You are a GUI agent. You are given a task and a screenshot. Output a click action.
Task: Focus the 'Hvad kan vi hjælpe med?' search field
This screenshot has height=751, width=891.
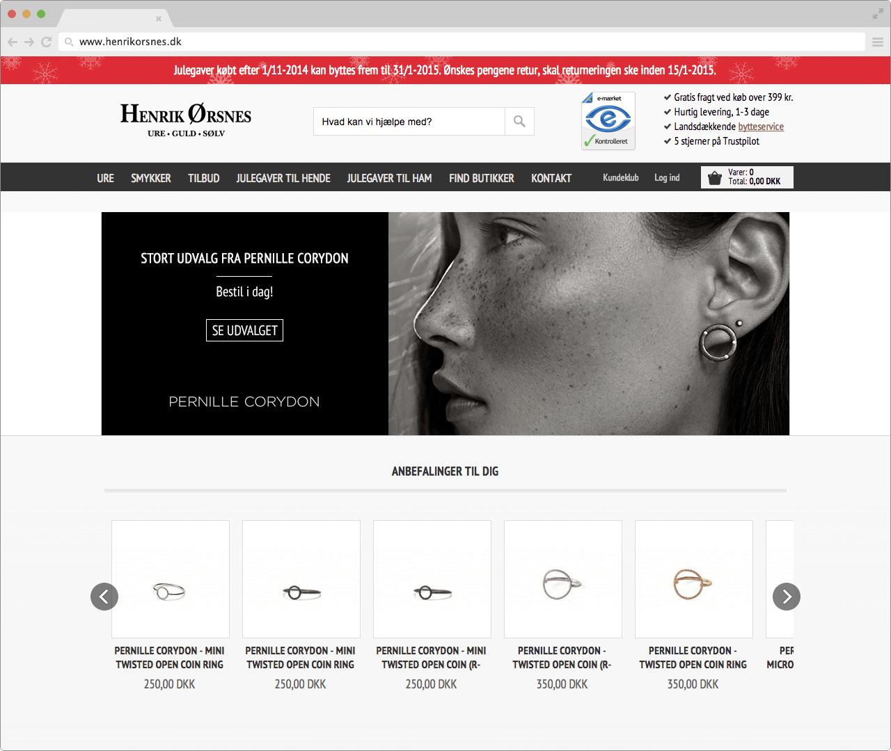click(x=409, y=122)
